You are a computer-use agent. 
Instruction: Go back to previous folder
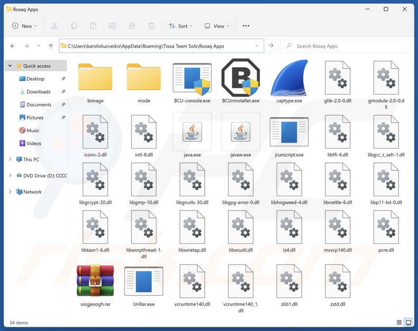coord(13,46)
